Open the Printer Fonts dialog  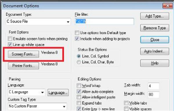(x=23, y=66)
